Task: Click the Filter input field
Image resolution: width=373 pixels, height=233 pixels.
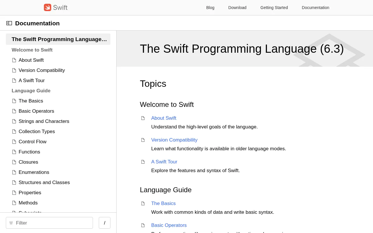Action: [x=49, y=223]
